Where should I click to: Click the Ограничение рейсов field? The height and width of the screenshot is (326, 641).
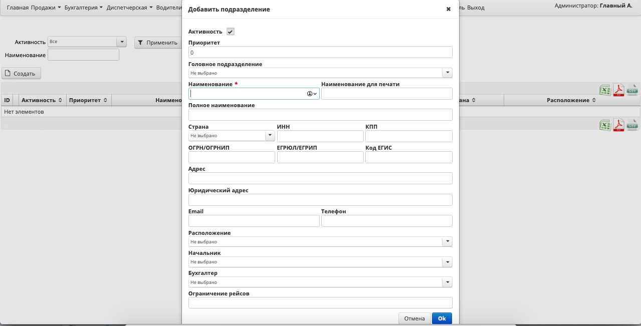pyautogui.click(x=320, y=302)
